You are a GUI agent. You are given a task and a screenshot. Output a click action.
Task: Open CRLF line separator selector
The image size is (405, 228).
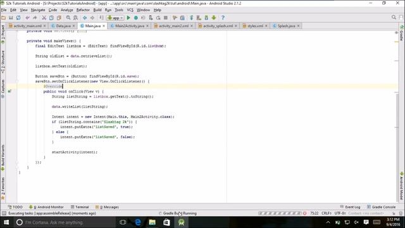(x=327, y=213)
